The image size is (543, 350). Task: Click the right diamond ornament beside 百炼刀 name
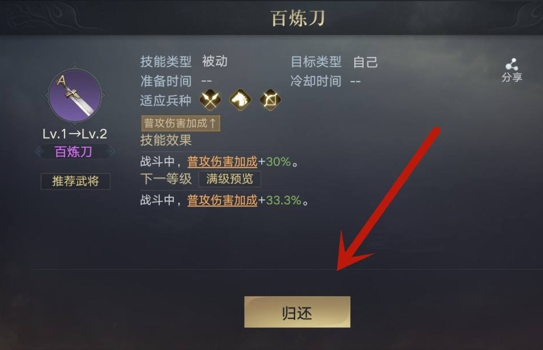coord(110,151)
